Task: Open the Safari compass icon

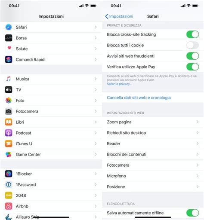Action: [9, 27]
